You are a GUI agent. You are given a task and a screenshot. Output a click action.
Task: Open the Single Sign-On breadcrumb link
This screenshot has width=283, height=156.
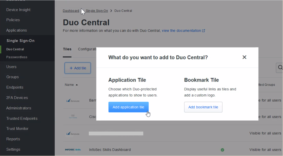97,11
